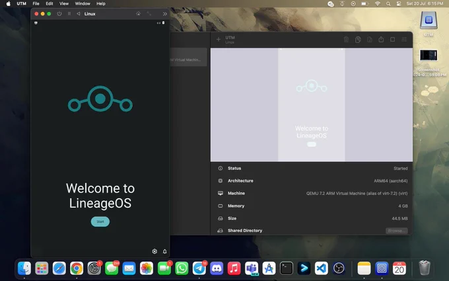Viewport: 449px width, 281px height.
Task: Open System Settings from the dock
Action: [94, 268]
